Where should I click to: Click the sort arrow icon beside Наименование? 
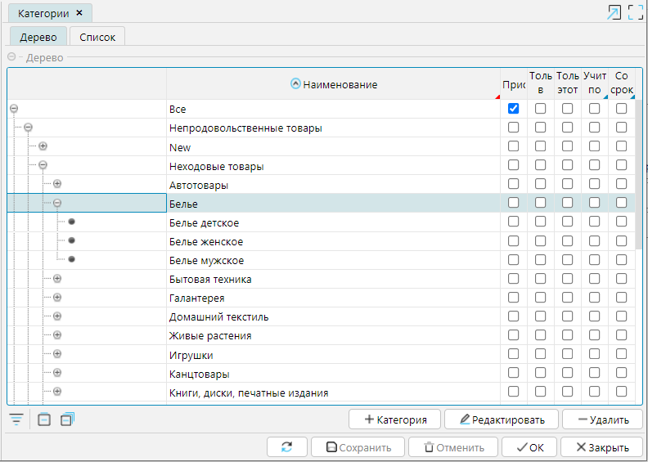295,84
